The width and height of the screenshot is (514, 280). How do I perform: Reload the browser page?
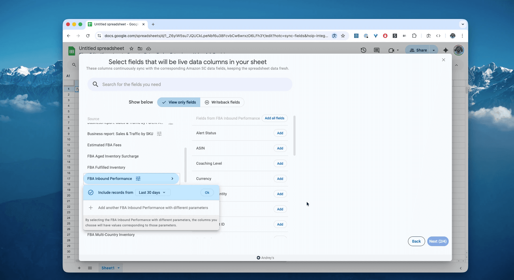pyautogui.click(x=88, y=36)
